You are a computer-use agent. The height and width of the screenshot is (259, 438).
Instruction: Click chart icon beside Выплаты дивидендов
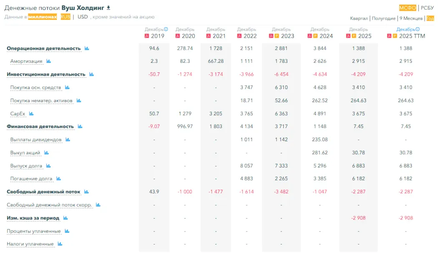pos(68,140)
